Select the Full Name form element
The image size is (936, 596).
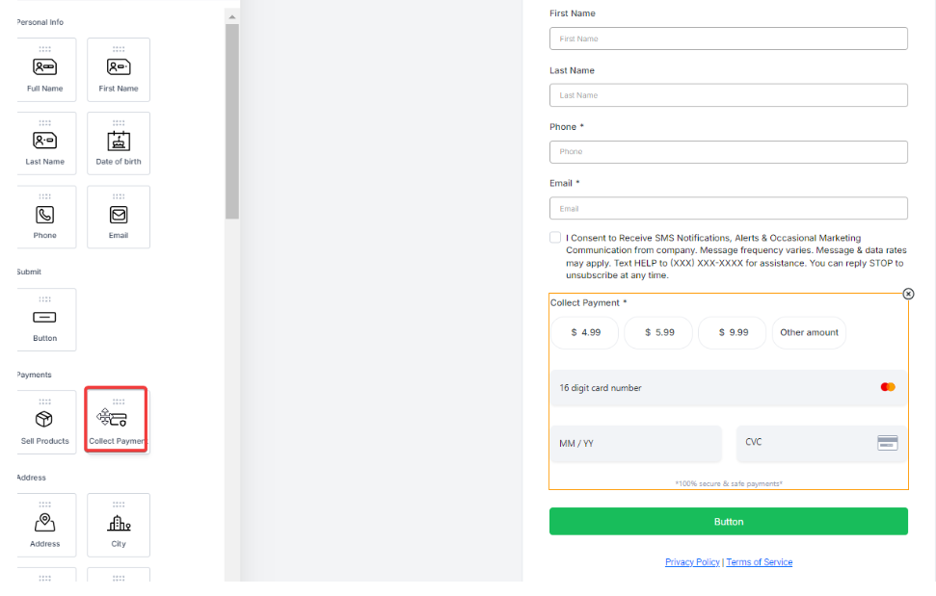[45, 69]
